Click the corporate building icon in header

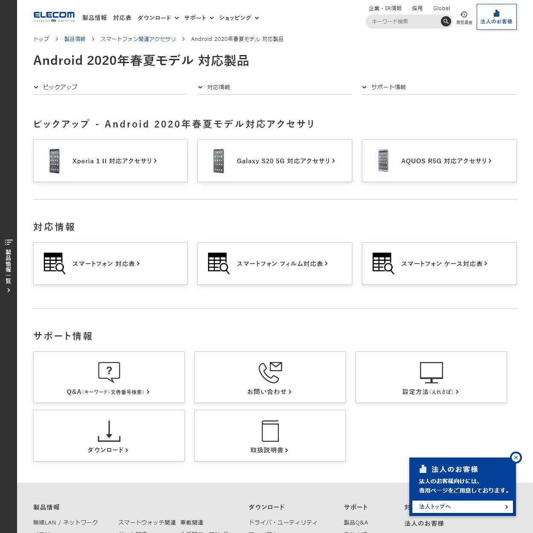click(x=496, y=13)
